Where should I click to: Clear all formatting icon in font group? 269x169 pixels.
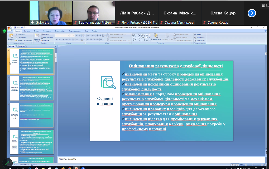[x=83, y=35]
